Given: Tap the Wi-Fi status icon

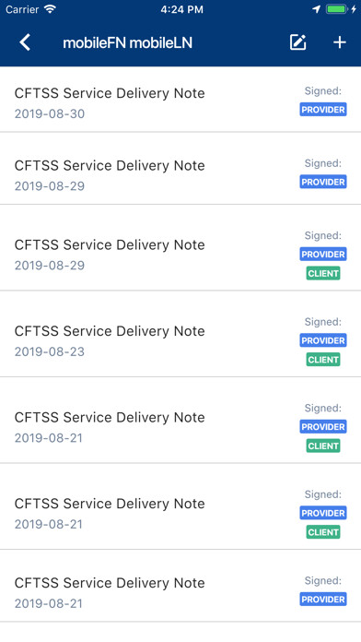Looking at the screenshot, I should pos(51,9).
